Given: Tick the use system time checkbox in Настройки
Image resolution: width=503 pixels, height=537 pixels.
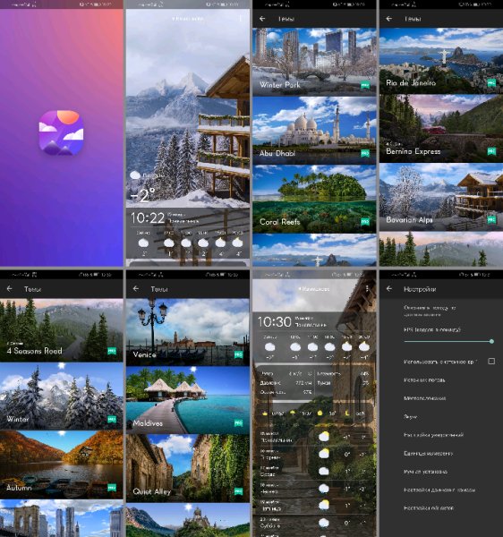Looking at the screenshot, I should [491, 362].
